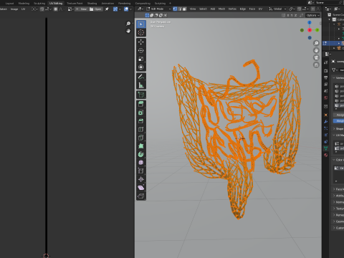Expand the Remesh panel
344x258 pixels.
click(x=338, y=215)
